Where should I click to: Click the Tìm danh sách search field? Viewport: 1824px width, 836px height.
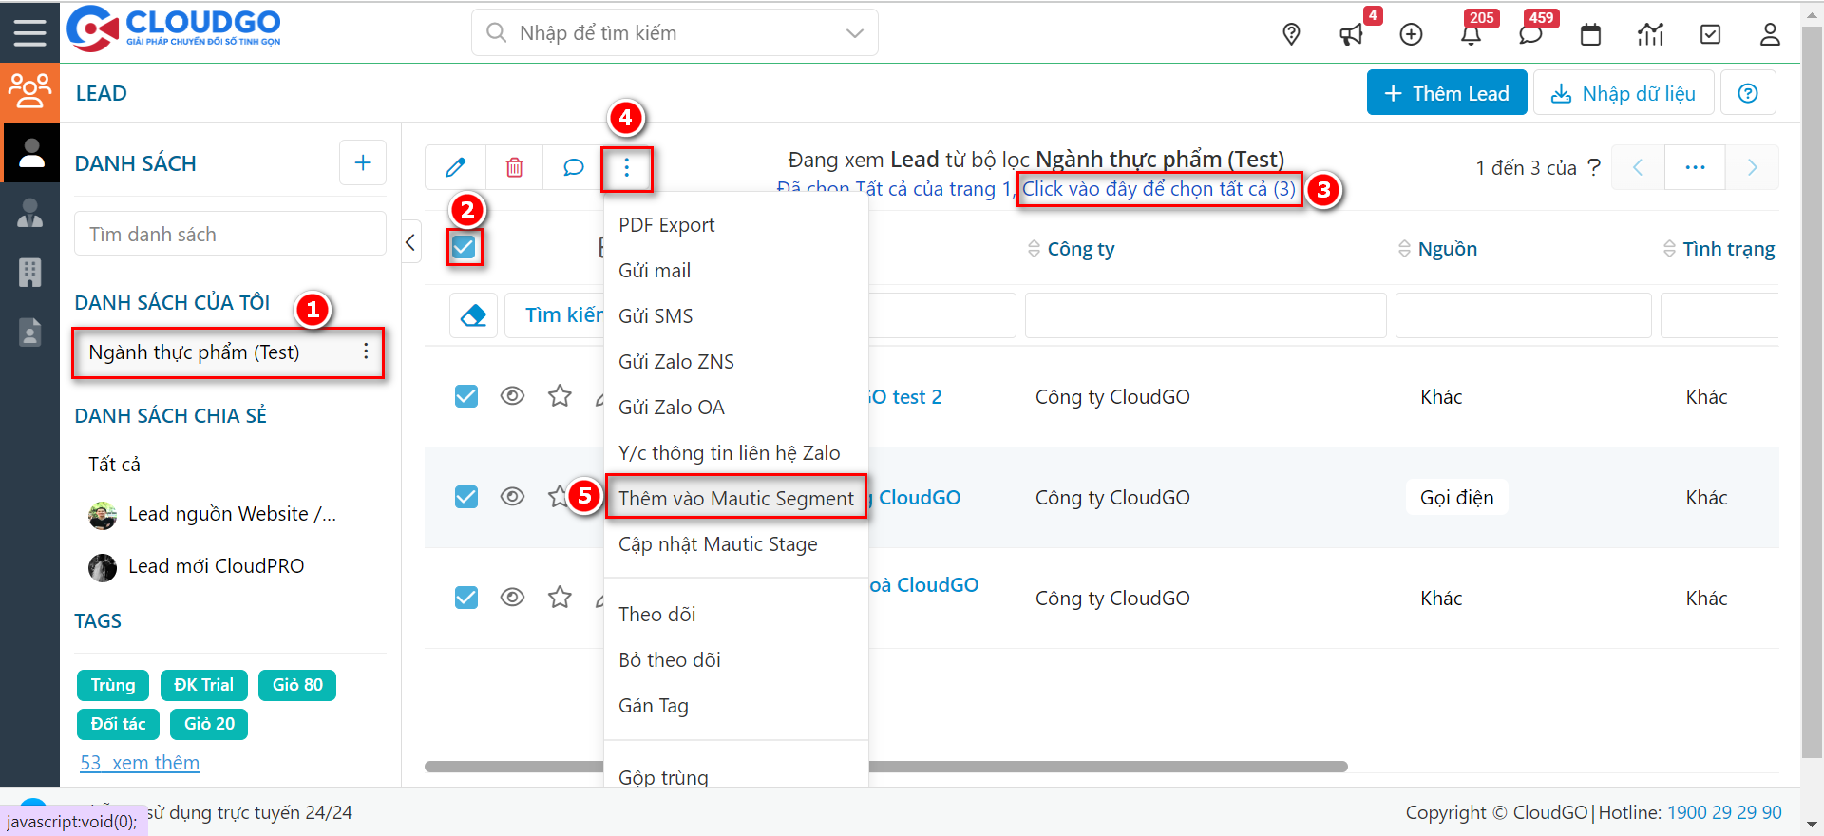(x=230, y=234)
